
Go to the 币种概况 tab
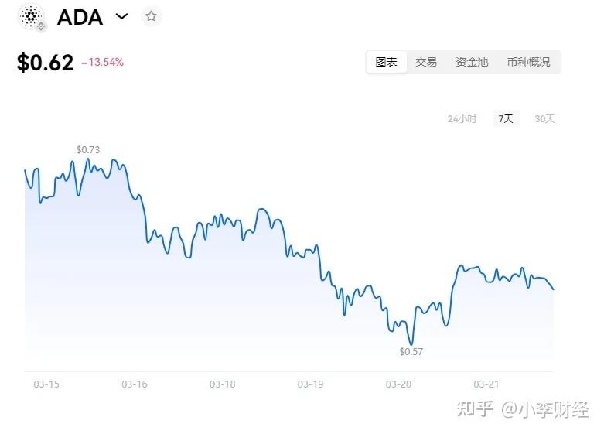tap(528, 62)
